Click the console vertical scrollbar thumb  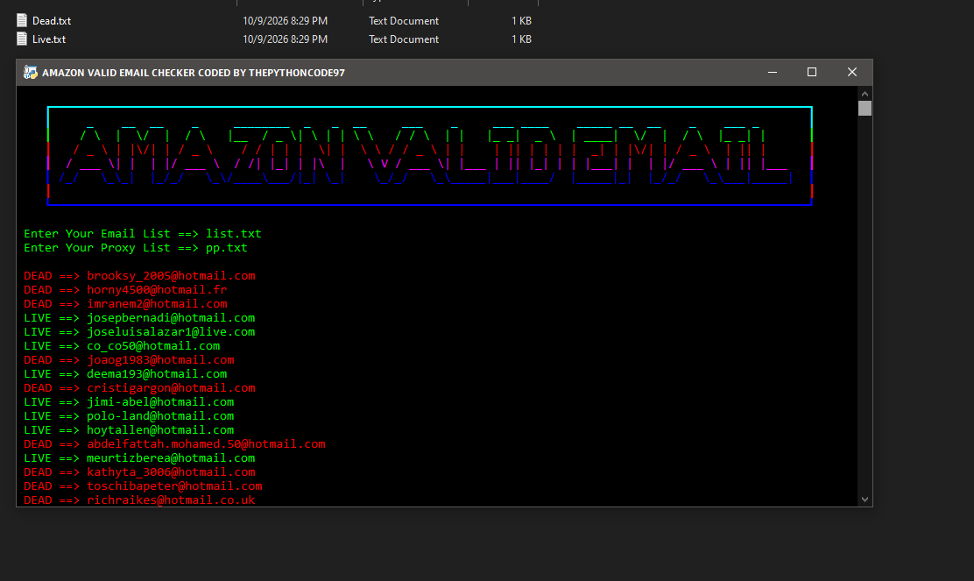coord(865,108)
